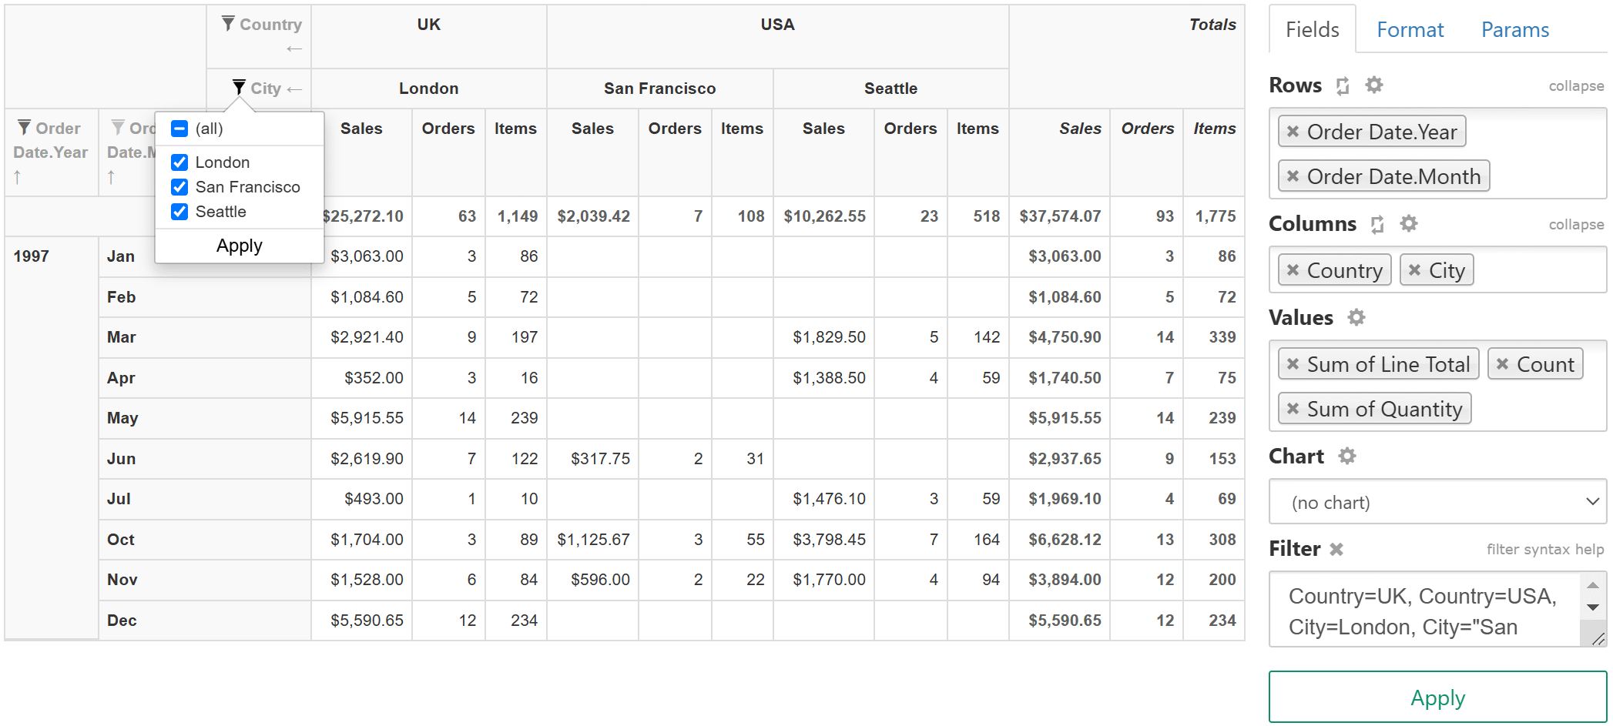The height and width of the screenshot is (726, 1613).
Task: Click the San Francisco column header
Action: coord(659,89)
